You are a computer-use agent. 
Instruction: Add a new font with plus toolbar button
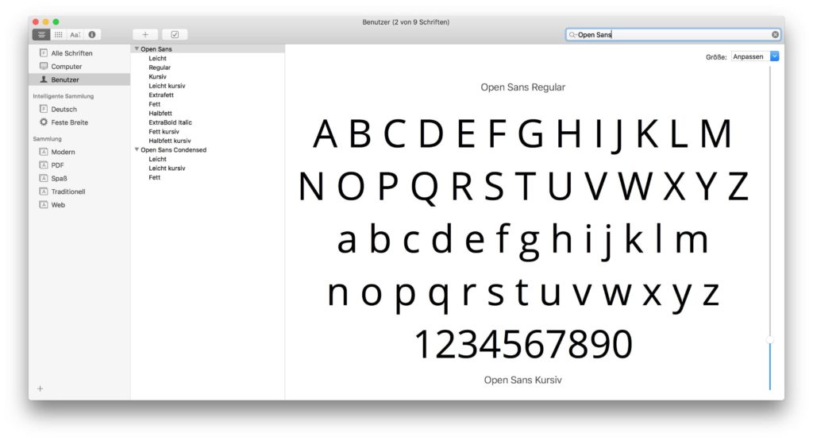tap(145, 34)
